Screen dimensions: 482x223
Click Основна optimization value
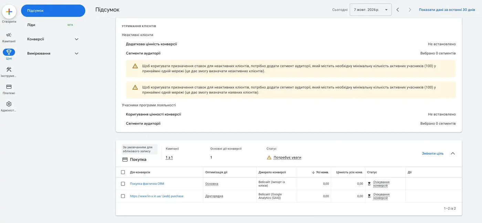[212, 184]
